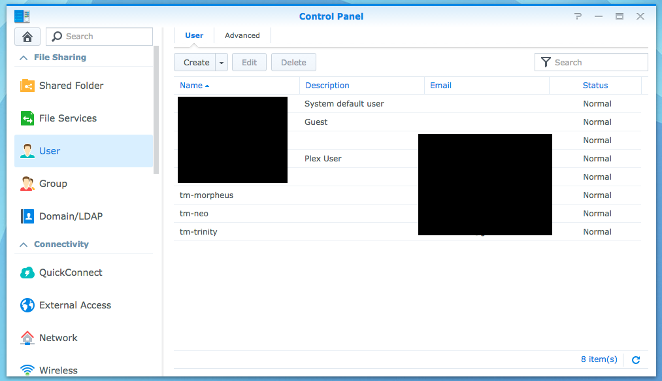This screenshot has width=662, height=381.
Task: Open the Group settings
Action: click(53, 184)
